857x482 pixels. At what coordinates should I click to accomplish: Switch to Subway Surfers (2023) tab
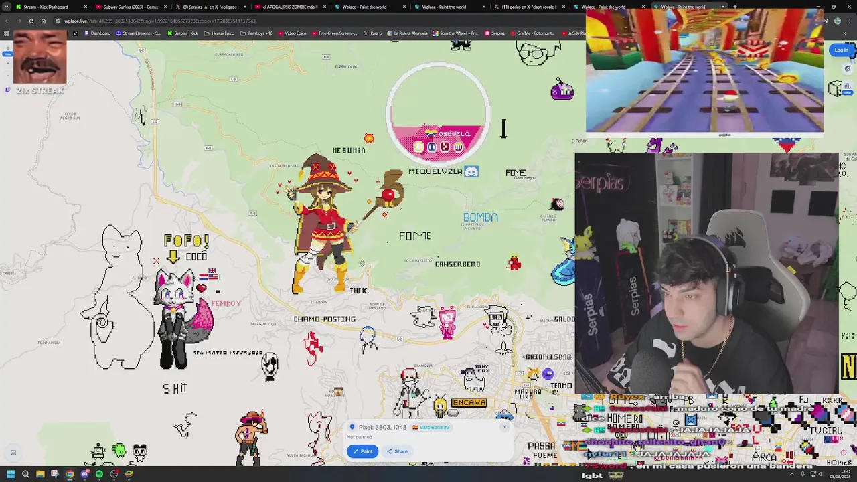pos(130,7)
